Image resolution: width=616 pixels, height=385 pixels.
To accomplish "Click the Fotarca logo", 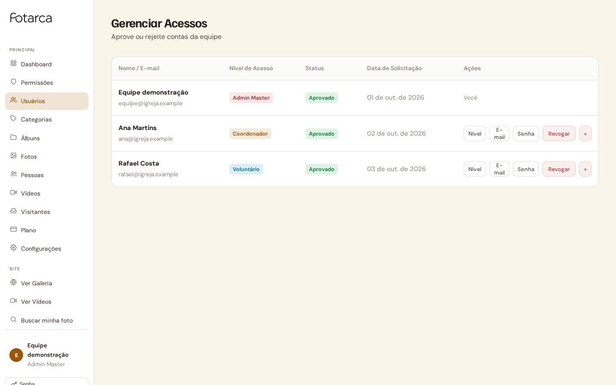I will pos(31,18).
